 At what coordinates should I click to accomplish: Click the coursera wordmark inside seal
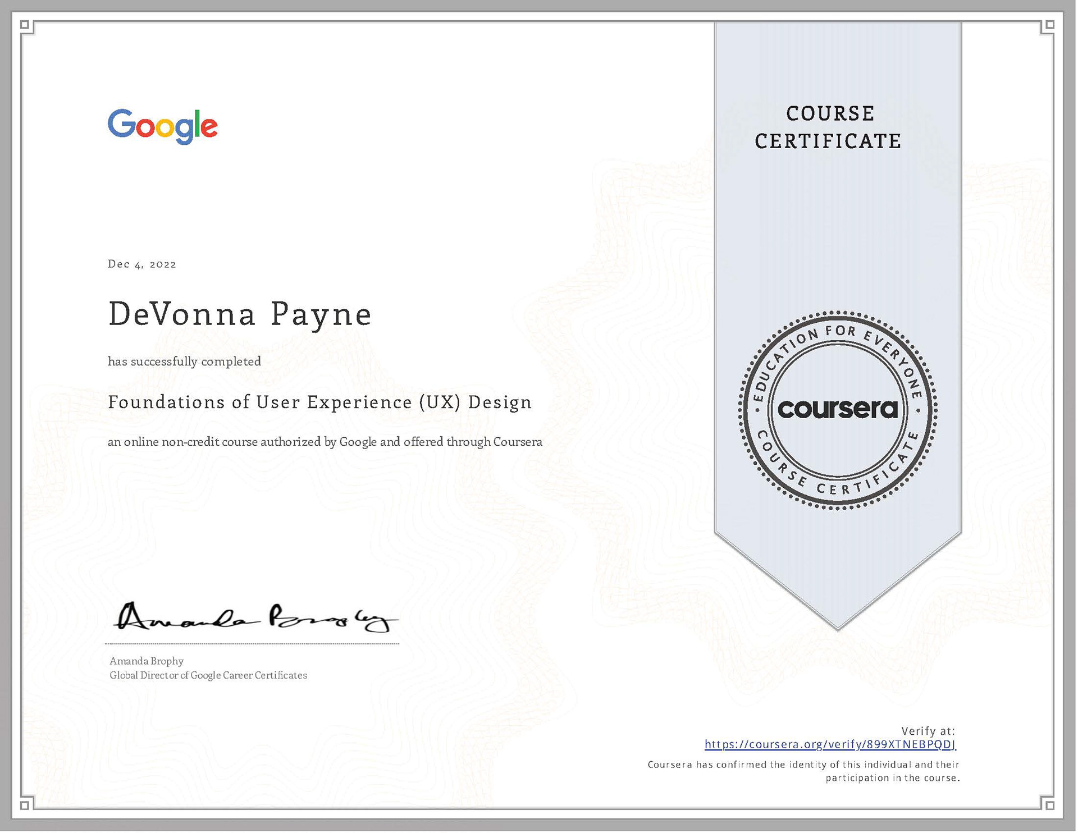(x=837, y=409)
